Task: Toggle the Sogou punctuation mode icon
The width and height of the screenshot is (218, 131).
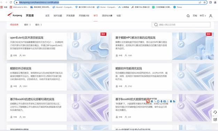Action: click(155, 101)
